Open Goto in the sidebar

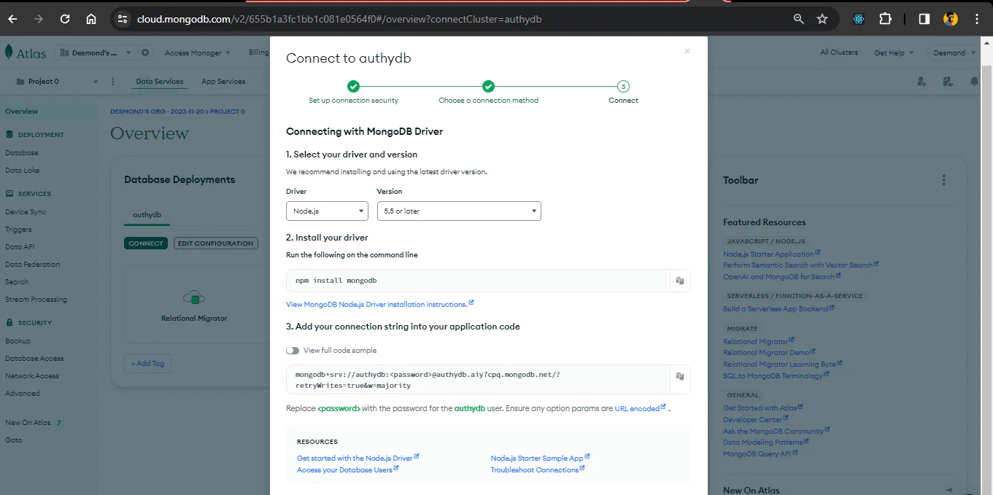tap(14, 440)
